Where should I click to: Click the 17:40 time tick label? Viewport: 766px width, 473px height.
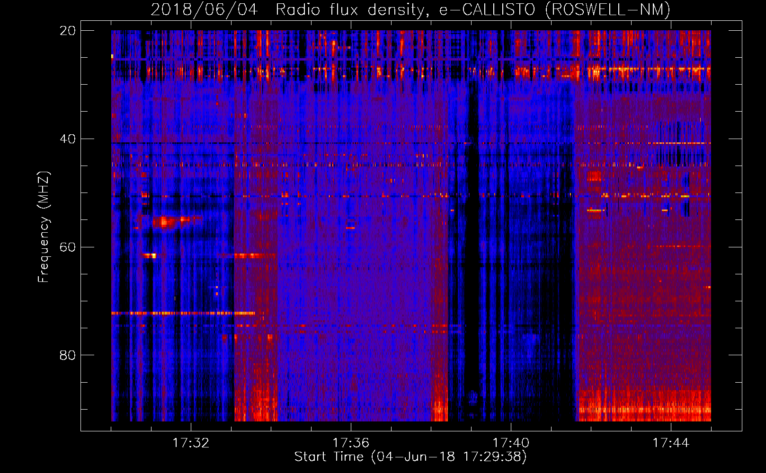pyautogui.click(x=511, y=443)
